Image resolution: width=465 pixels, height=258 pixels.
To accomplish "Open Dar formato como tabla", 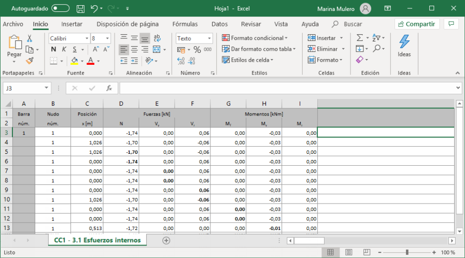I will [x=259, y=49].
